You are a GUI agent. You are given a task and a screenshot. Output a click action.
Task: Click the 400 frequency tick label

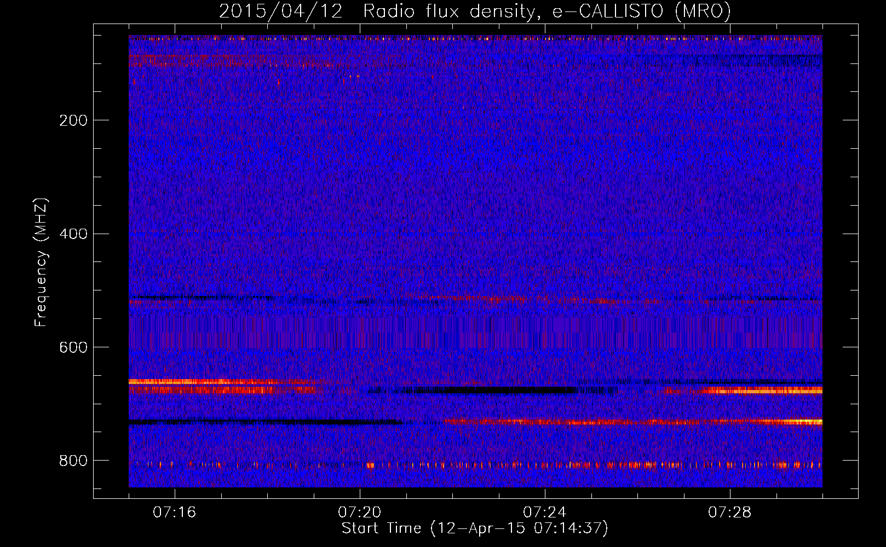coord(73,234)
